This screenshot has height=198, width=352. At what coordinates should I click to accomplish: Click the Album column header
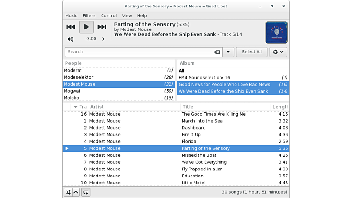pos(233,63)
